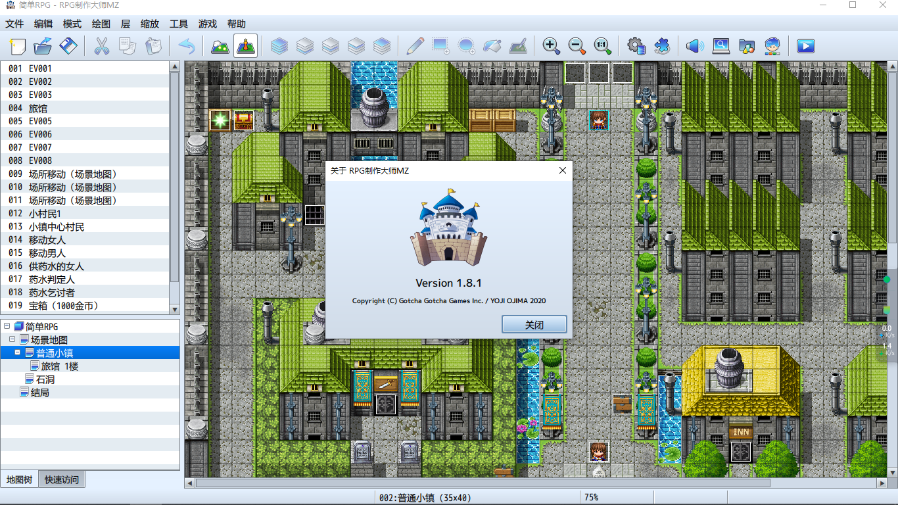898x505 pixels.
Task: Click the Open Project folder icon
Action: 43,46
